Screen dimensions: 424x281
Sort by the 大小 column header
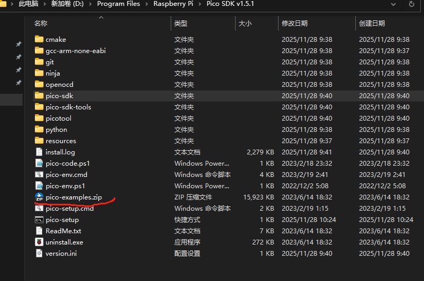tap(245, 24)
